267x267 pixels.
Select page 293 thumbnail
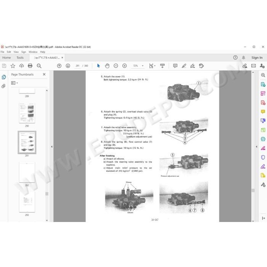point(27,202)
